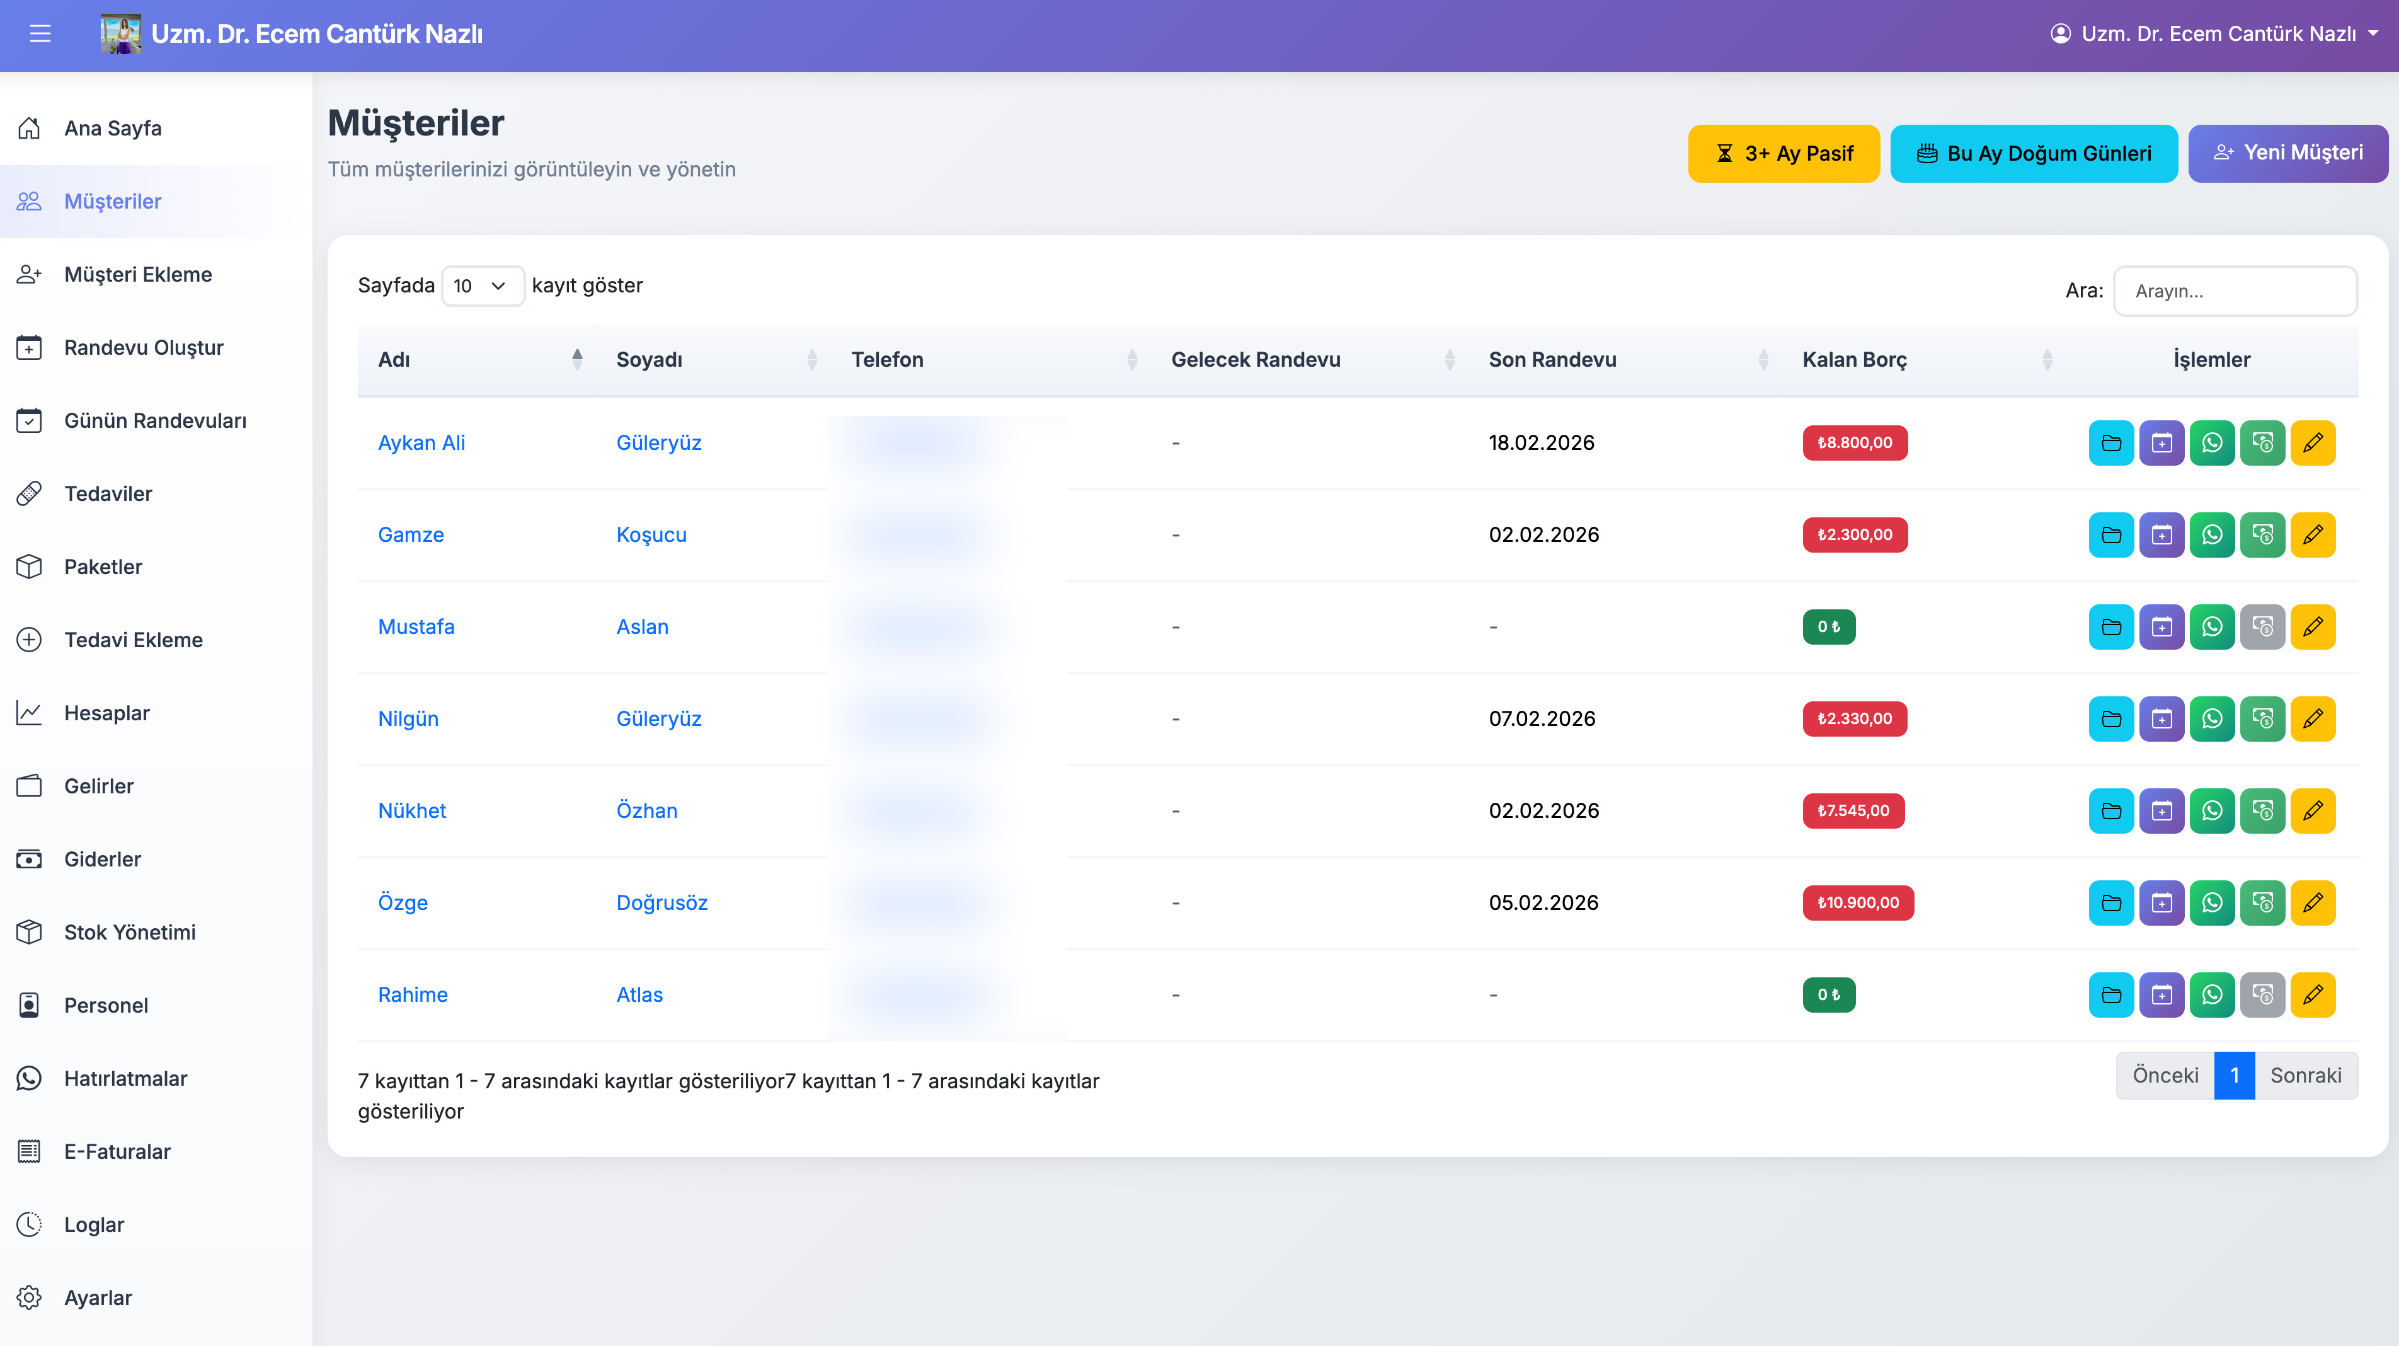The height and width of the screenshot is (1346, 2399).
Task: Click the clinic logo thumbnail in header
Action: [121, 35]
